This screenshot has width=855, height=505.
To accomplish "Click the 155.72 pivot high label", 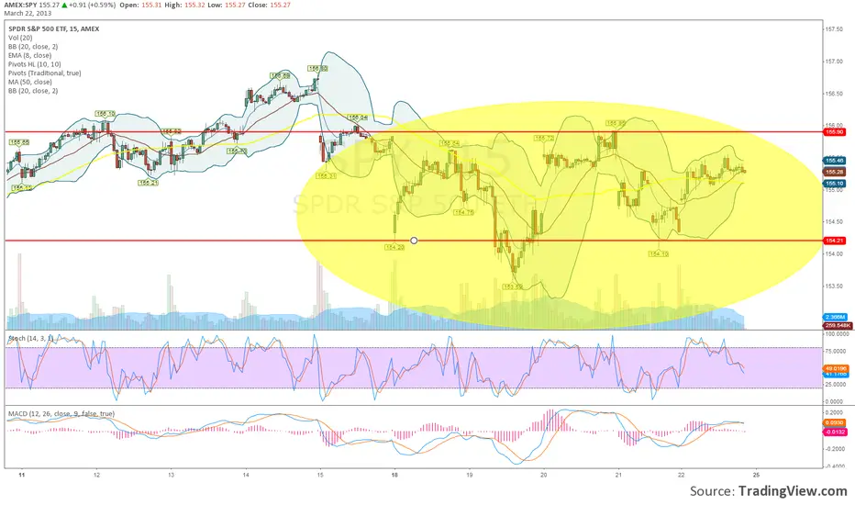I will 544,139.
